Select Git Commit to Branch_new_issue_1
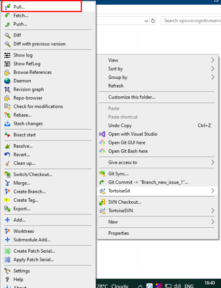 coord(148,182)
